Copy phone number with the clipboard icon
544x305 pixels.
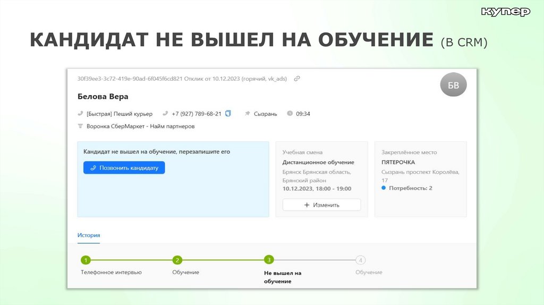228,114
